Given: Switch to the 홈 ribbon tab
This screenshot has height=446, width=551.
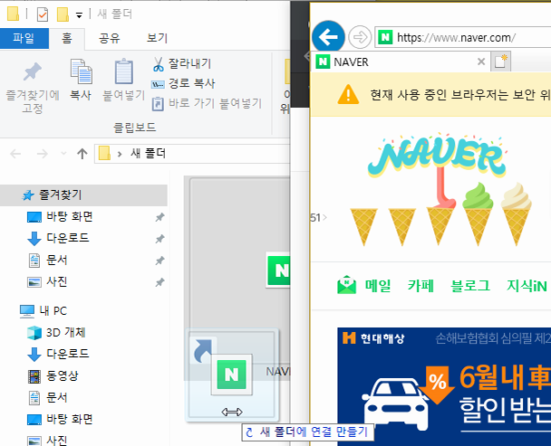Looking at the screenshot, I should click(x=67, y=38).
